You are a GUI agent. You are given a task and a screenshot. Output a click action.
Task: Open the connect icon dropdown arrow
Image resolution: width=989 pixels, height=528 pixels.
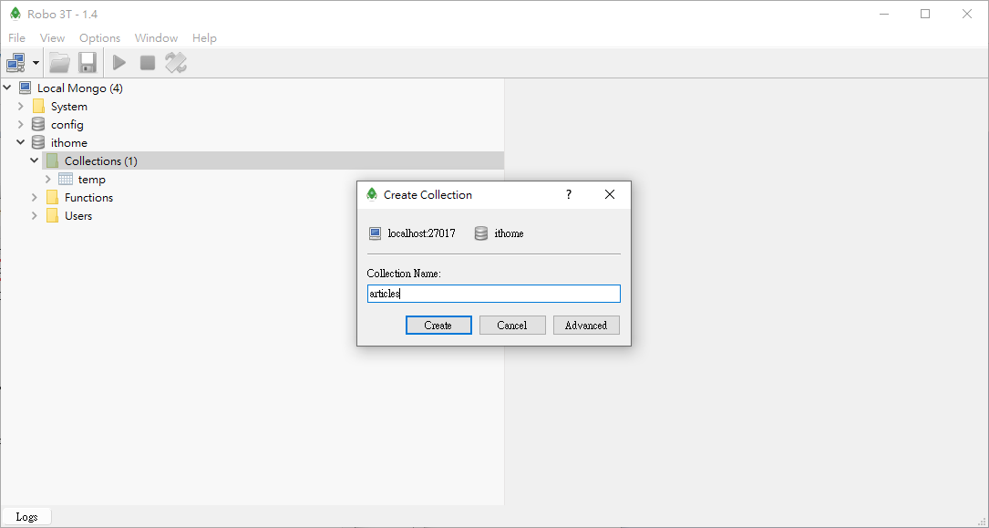click(36, 63)
